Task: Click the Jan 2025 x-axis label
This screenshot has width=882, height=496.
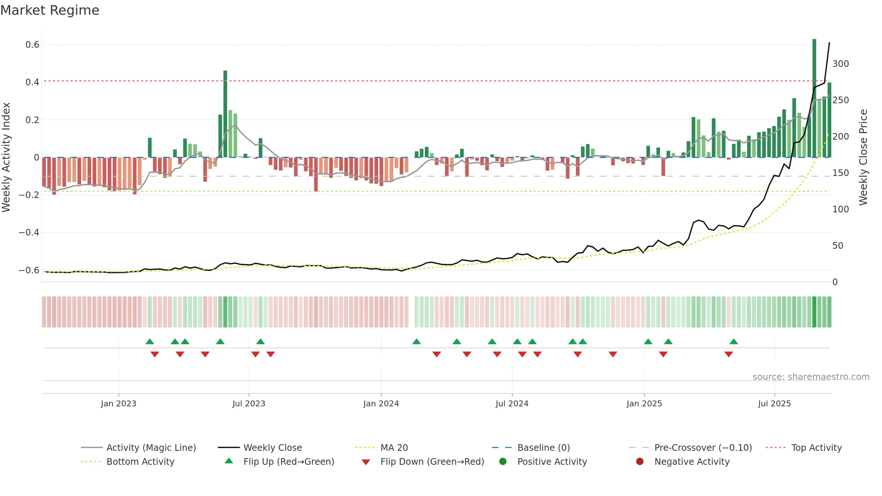Action: [644, 403]
